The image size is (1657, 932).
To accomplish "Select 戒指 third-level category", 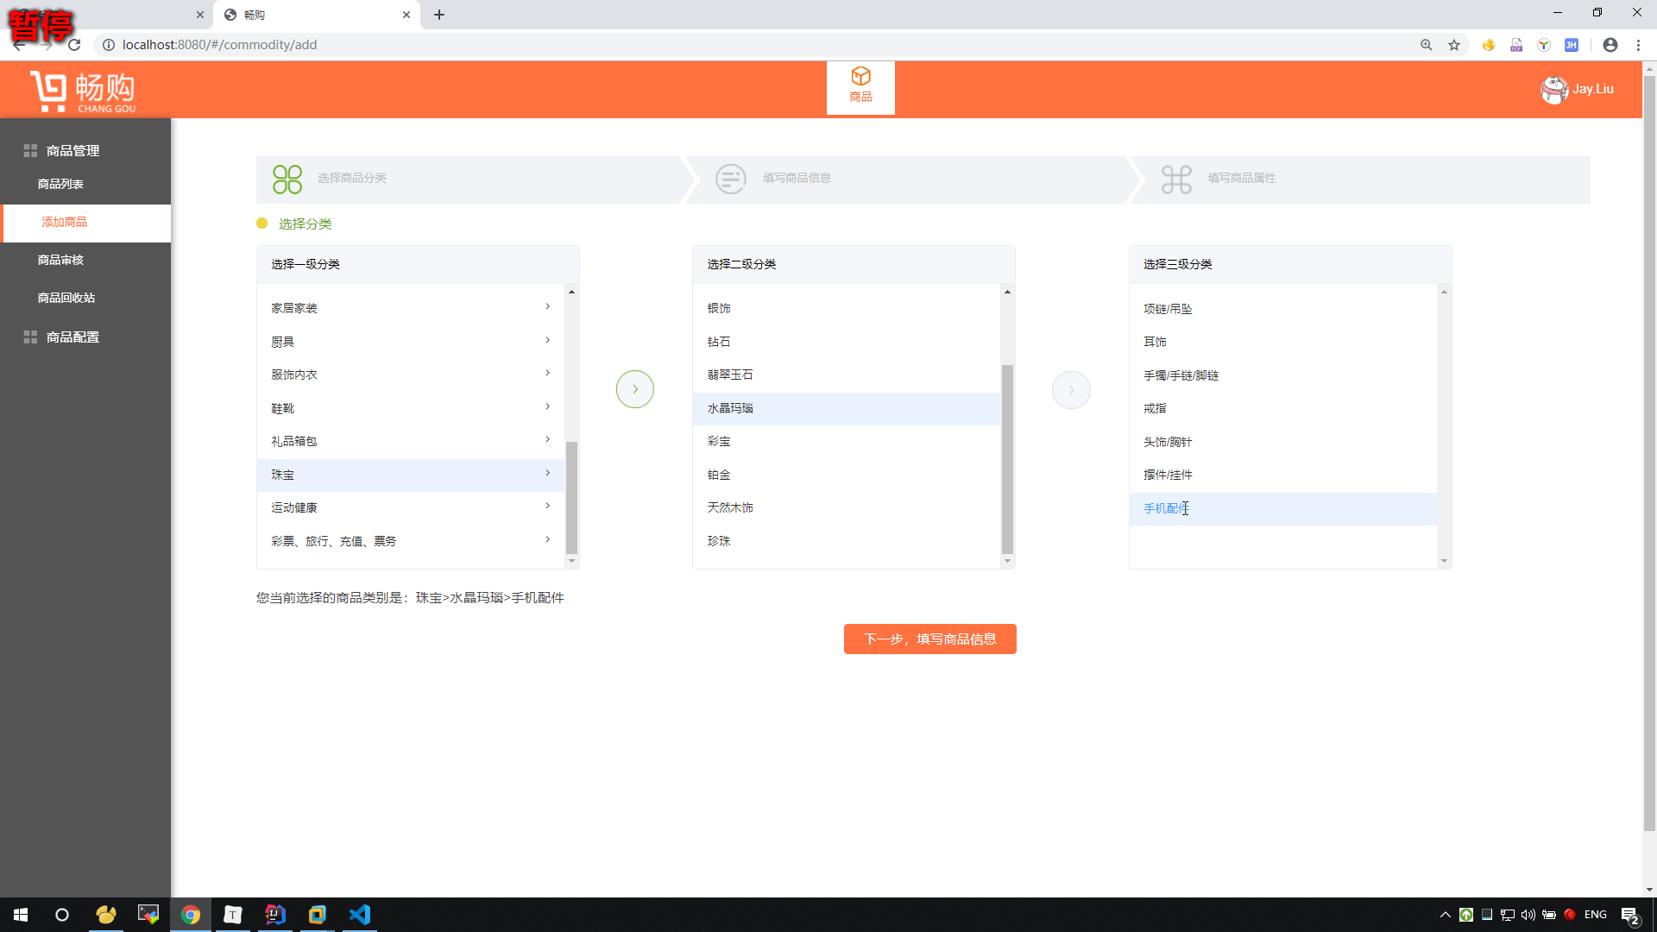I will tap(1283, 408).
